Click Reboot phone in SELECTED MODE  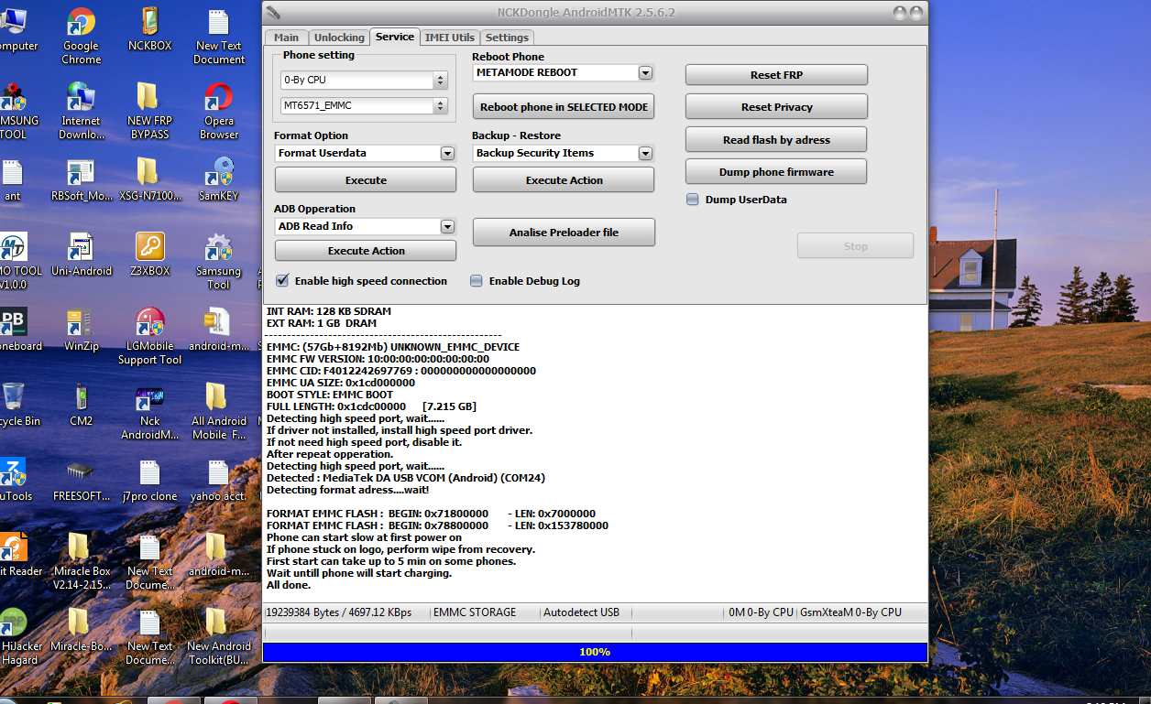point(564,107)
